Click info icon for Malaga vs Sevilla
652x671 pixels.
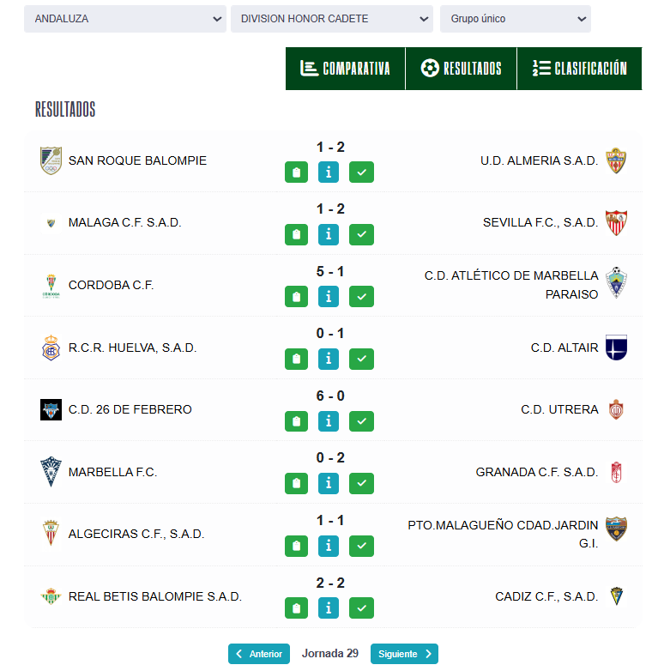tap(329, 234)
